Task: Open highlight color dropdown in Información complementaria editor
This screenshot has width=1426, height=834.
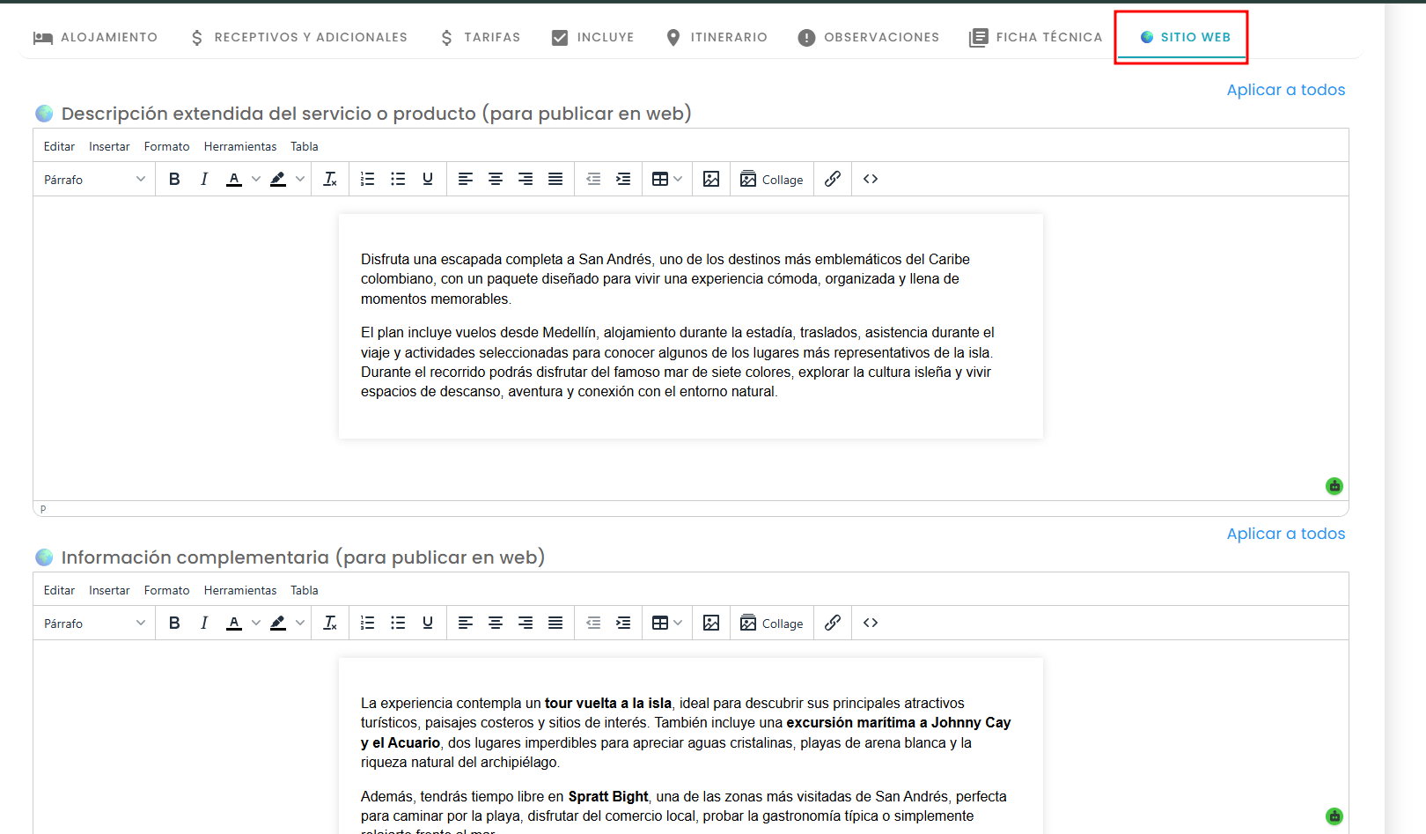Action: (300, 623)
